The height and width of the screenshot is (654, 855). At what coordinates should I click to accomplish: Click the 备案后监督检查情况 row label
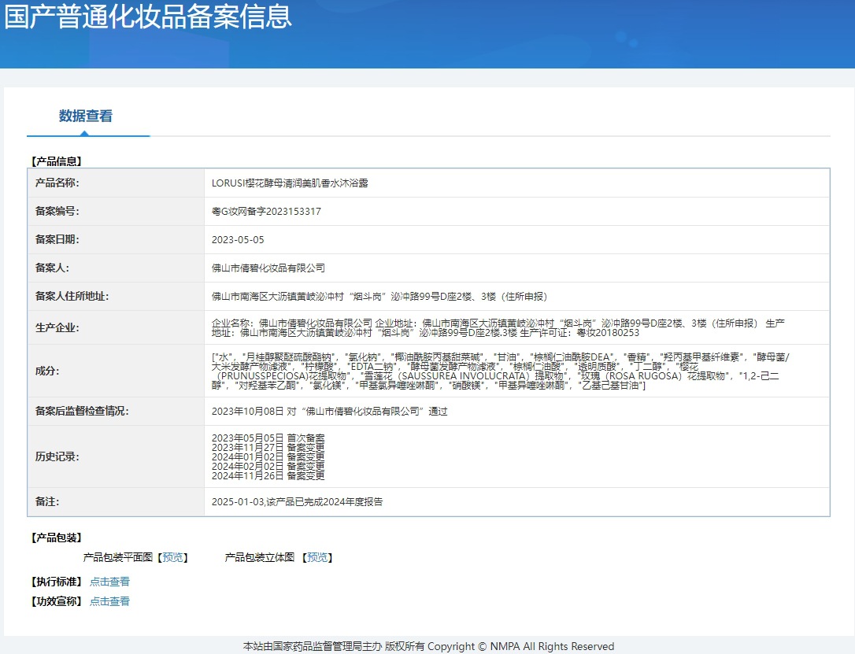click(82, 412)
